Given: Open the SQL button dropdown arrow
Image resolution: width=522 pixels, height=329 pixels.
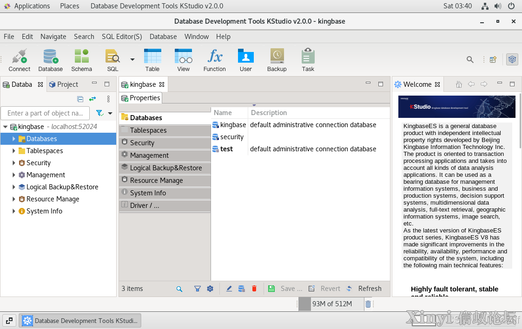Looking at the screenshot, I should [132, 60].
